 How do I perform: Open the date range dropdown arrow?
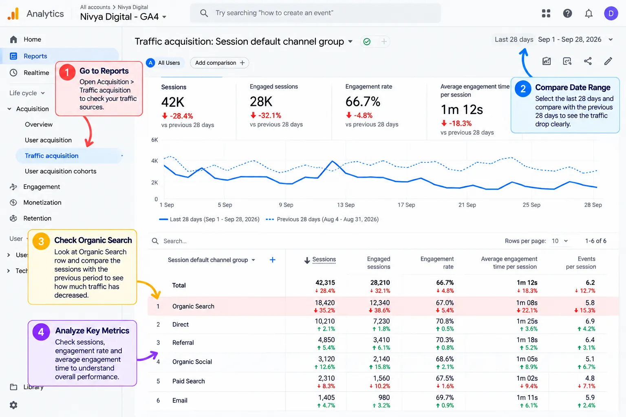click(611, 40)
